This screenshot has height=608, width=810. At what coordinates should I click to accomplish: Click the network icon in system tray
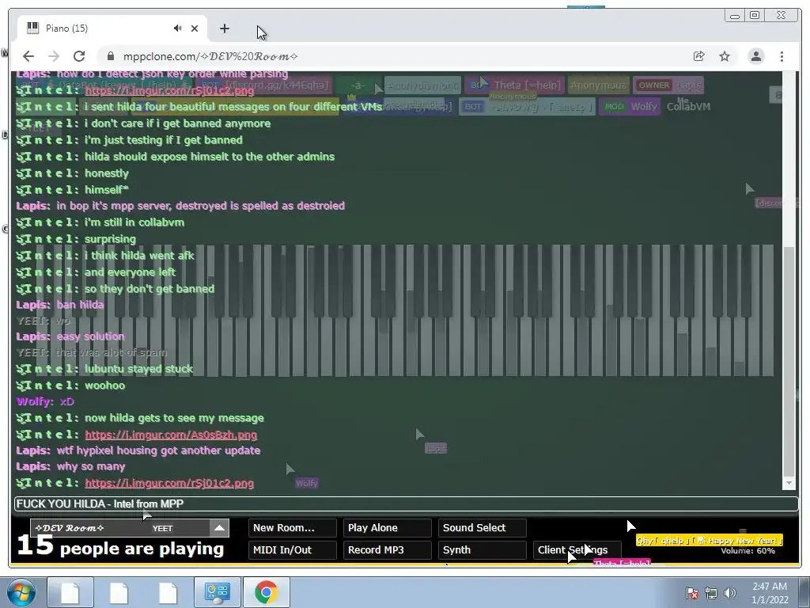(711, 593)
